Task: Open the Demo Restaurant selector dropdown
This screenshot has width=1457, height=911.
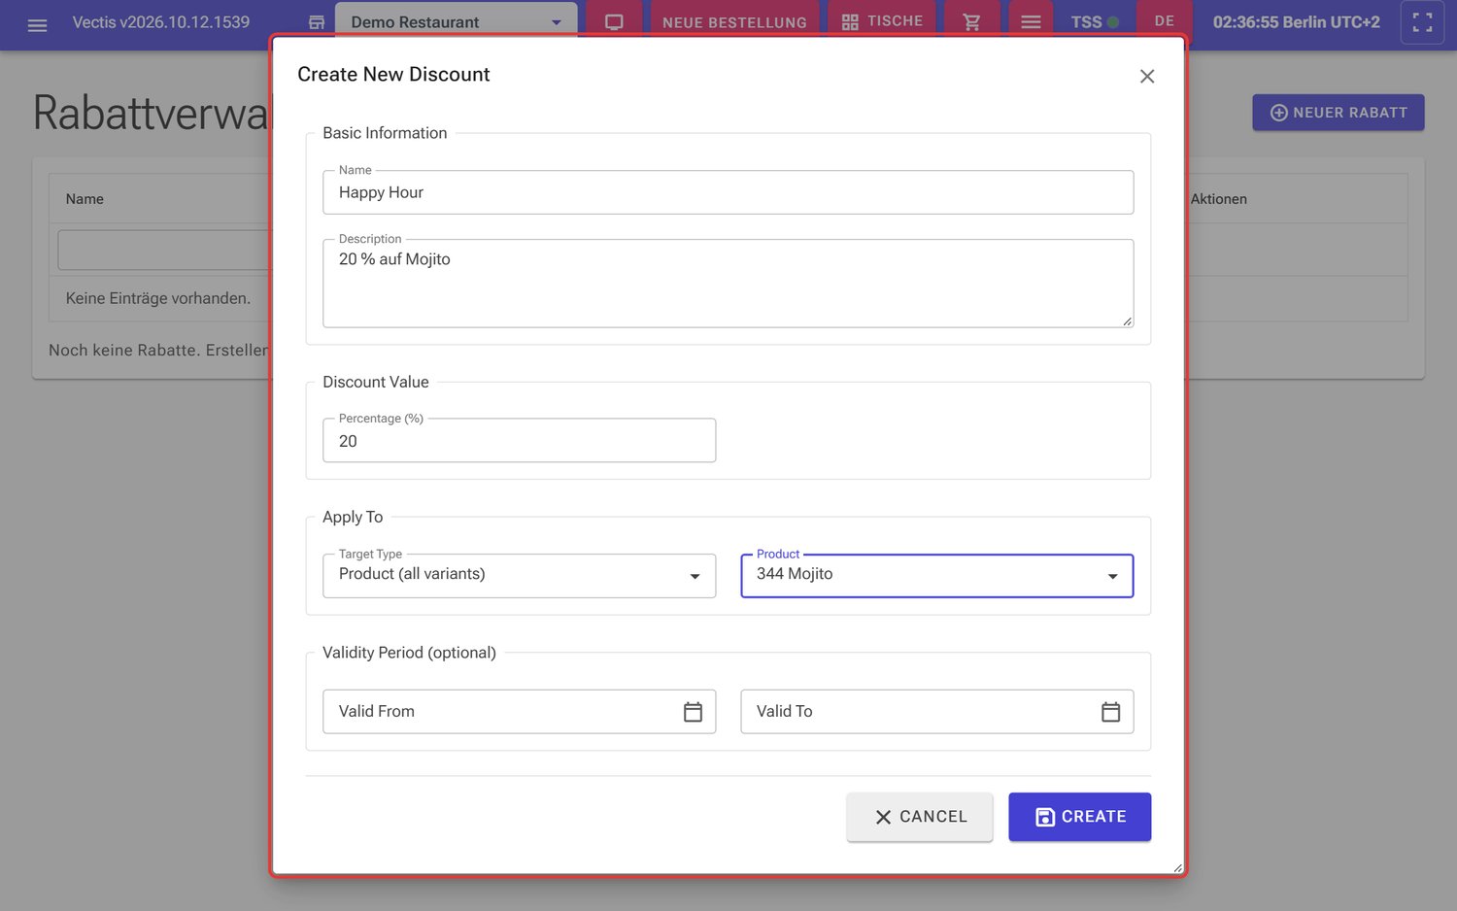Action: coord(456,22)
